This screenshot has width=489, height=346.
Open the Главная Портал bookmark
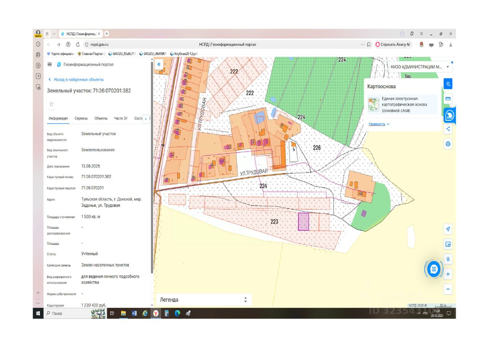[91, 54]
